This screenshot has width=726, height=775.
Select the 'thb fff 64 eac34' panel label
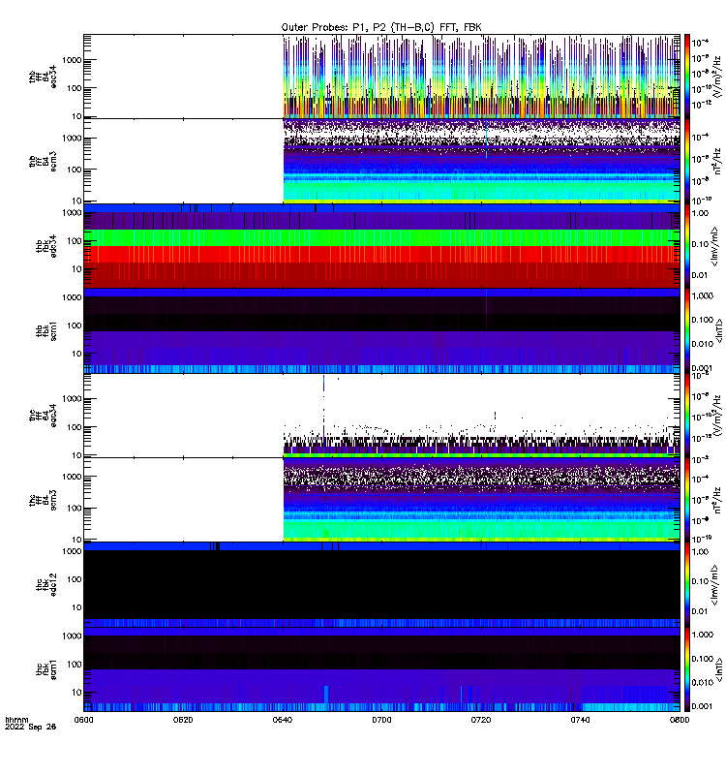point(43,77)
